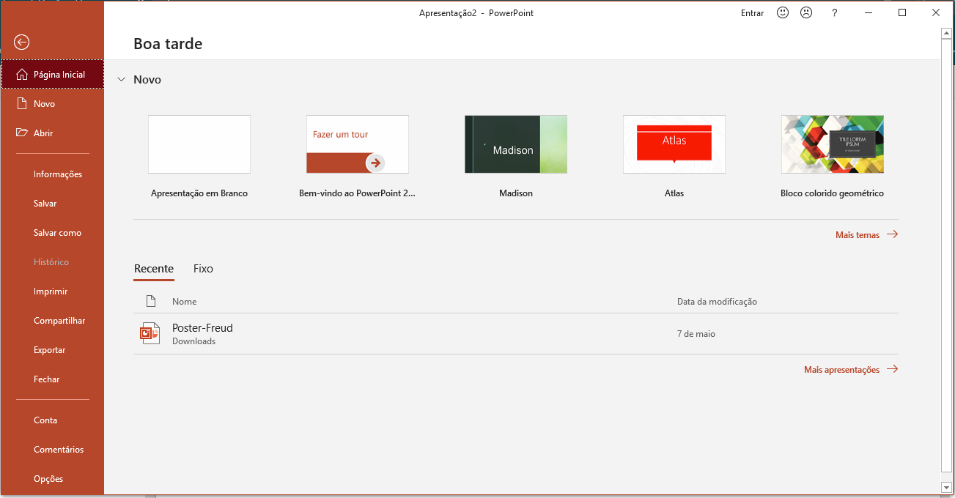Click the Poster-Freud PowerPoint file icon

point(150,333)
